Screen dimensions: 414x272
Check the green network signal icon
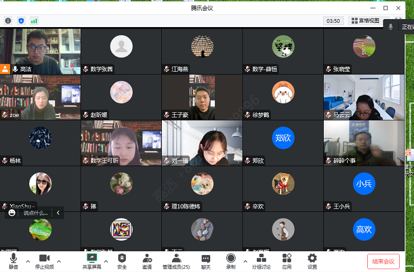tap(34, 21)
